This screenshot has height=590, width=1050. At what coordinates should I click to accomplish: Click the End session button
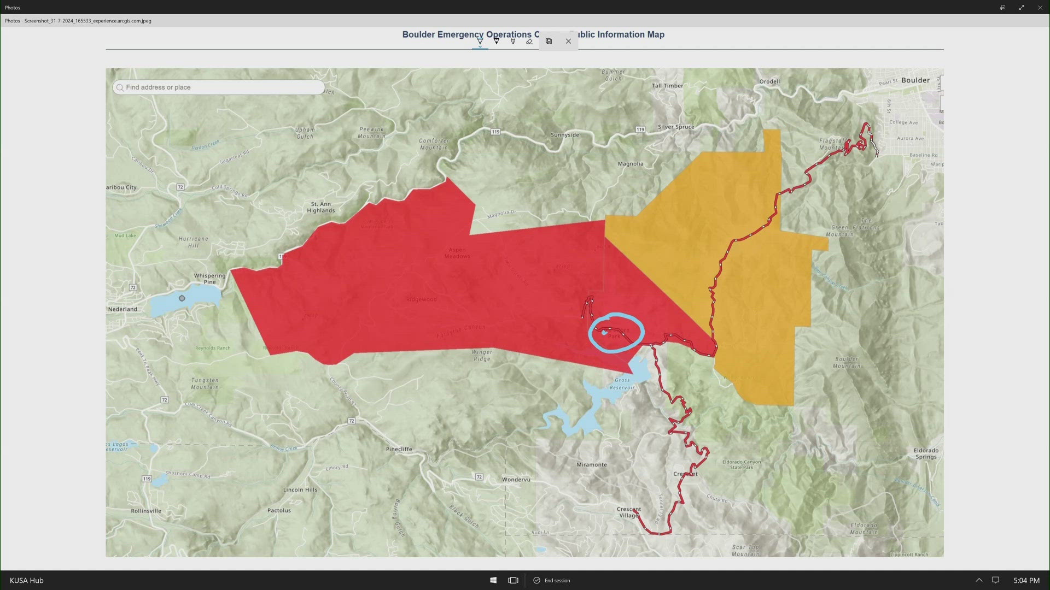click(x=556, y=580)
